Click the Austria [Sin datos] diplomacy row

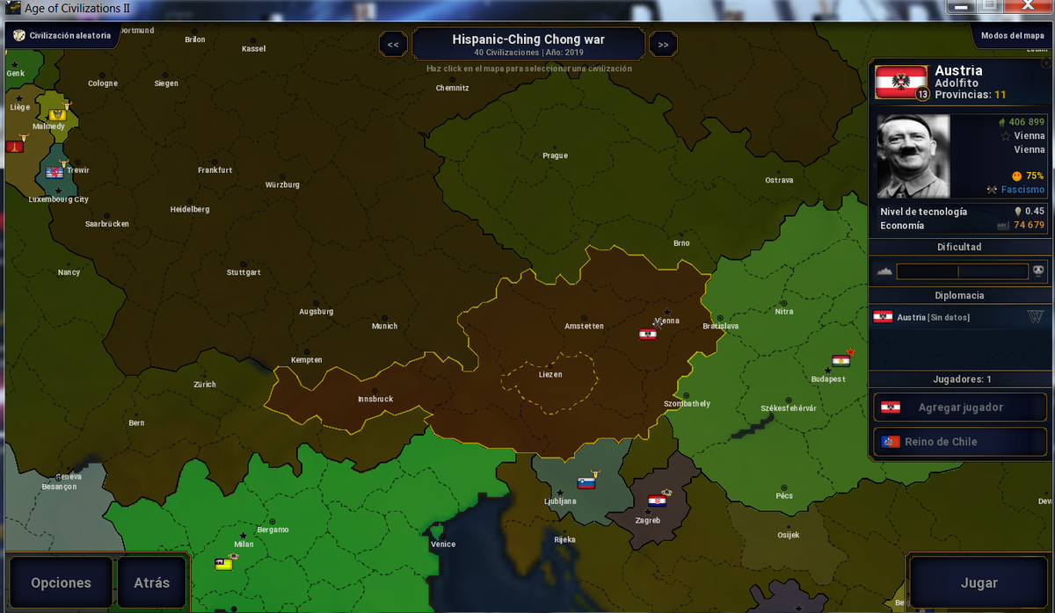960,317
